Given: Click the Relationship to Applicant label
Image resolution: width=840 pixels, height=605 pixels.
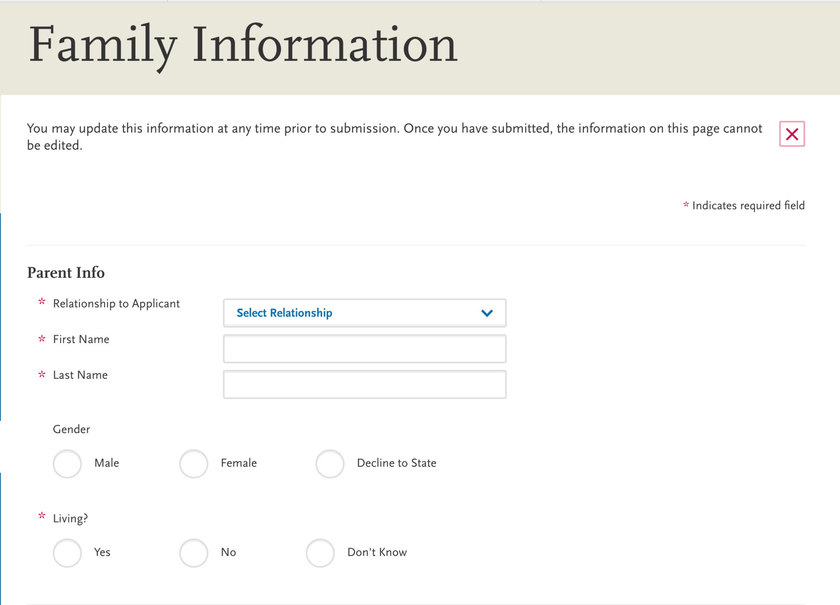Looking at the screenshot, I should [x=116, y=303].
